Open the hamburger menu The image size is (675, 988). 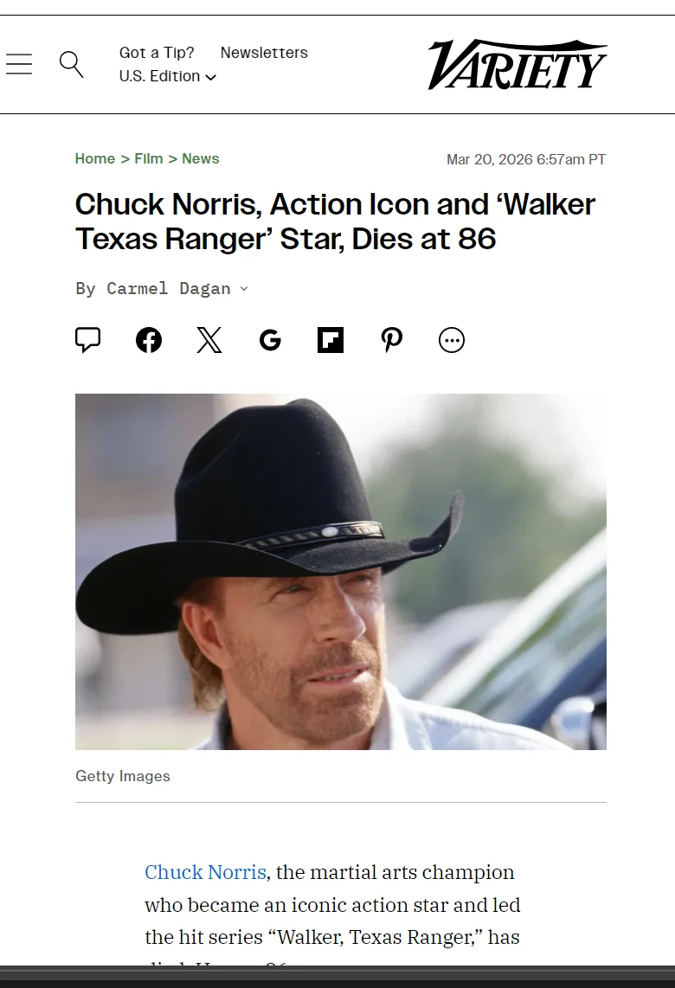coord(19,64)
